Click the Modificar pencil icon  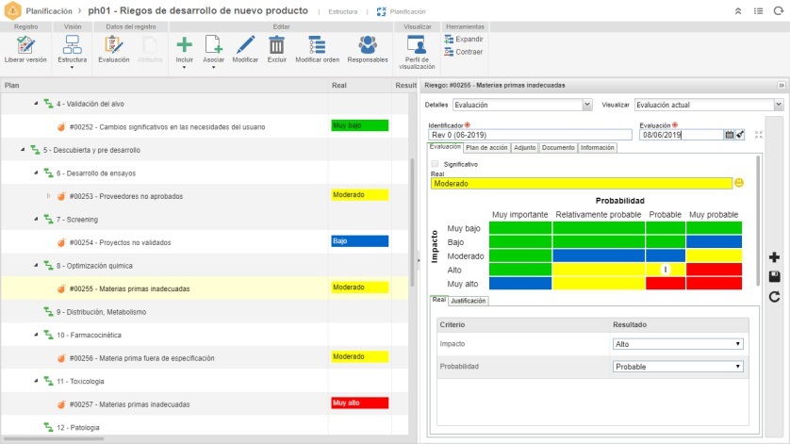(245, 45)
